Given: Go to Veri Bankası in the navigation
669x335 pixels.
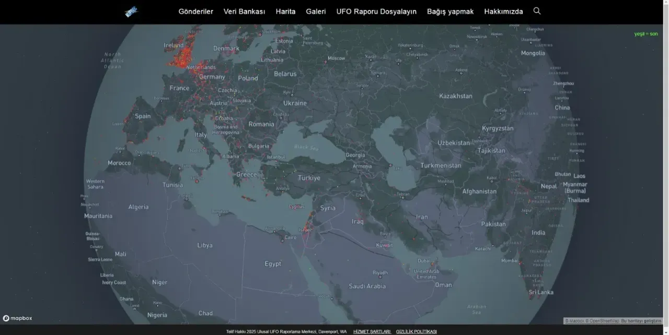Looking at the screenshot, I should (x=244, y=11).
